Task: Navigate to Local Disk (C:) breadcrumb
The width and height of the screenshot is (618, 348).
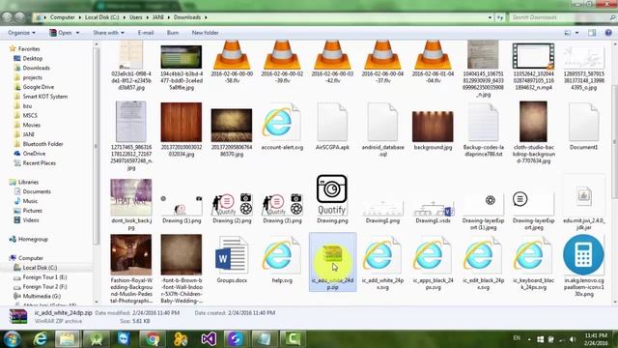Action: (x=101, y=17)
